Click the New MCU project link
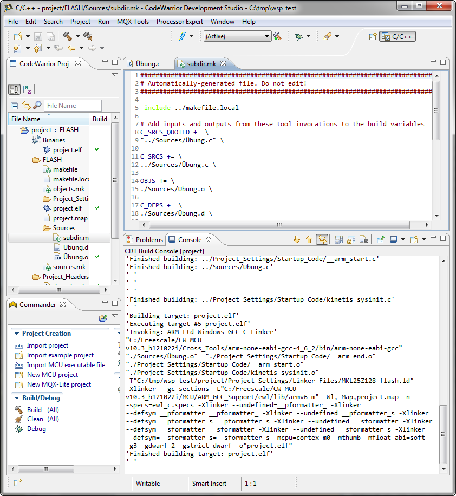This screenshot has height=496, width=456. 52,375
